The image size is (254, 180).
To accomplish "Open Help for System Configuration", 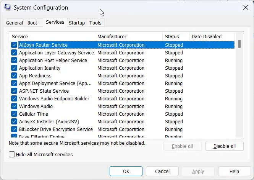I will [234, 171].
